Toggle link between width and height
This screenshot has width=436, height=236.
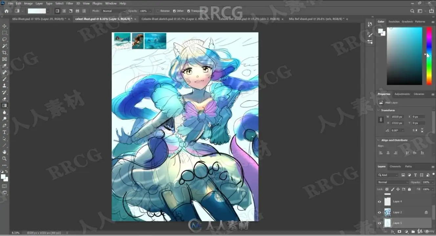click(x=381, y=120)
